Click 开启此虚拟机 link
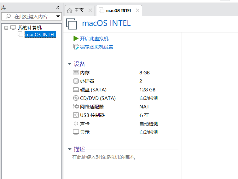The image size is (238, 179). tap(94, 38)
